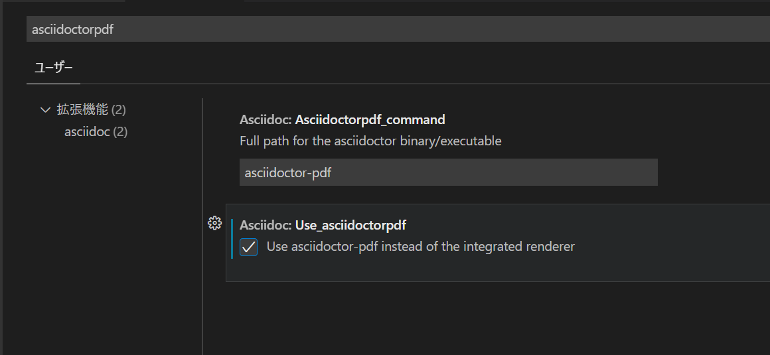Click the empty area below the asciidoc tree entry
This screenshot has height=355, width=770.
click(100, 232)
